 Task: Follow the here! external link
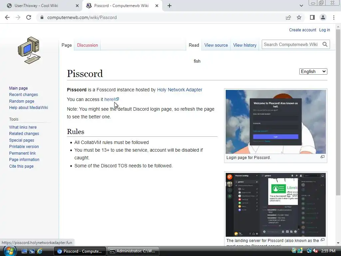[x=110, y=99]
